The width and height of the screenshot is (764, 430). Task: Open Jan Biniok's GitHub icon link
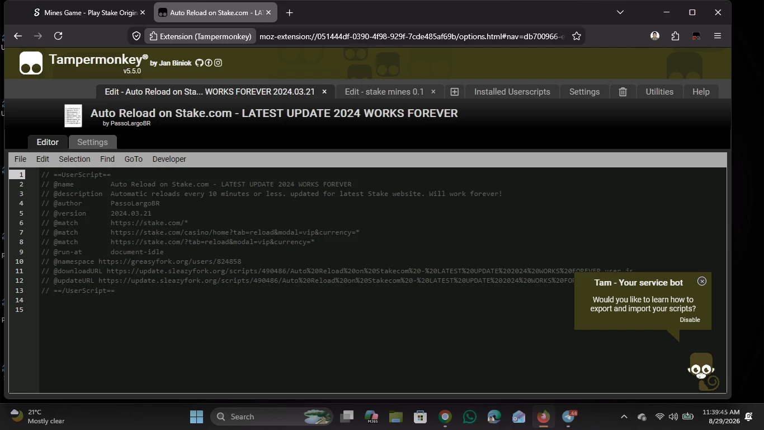coord(199,63)
